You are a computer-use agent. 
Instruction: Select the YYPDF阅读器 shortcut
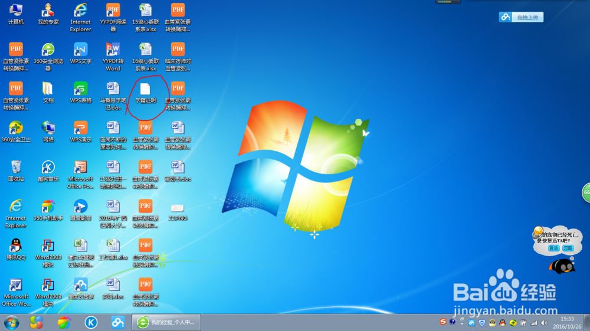tap(113, 18)
